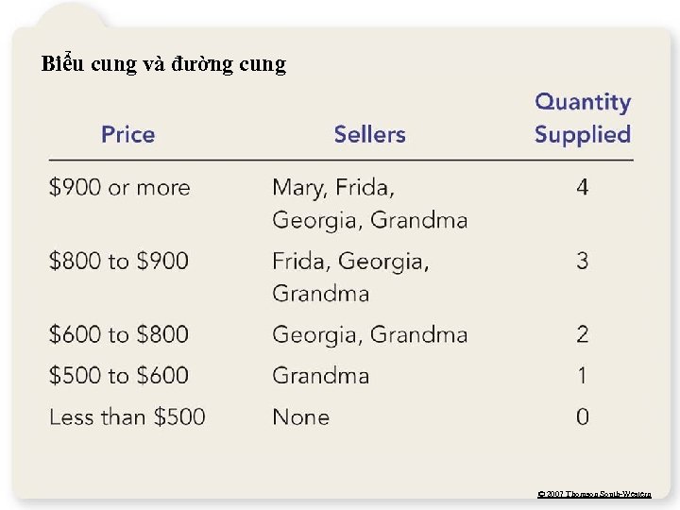Click the "Less than $500" price cell
This screenshot has height=510, width=680.
point(127,416)
